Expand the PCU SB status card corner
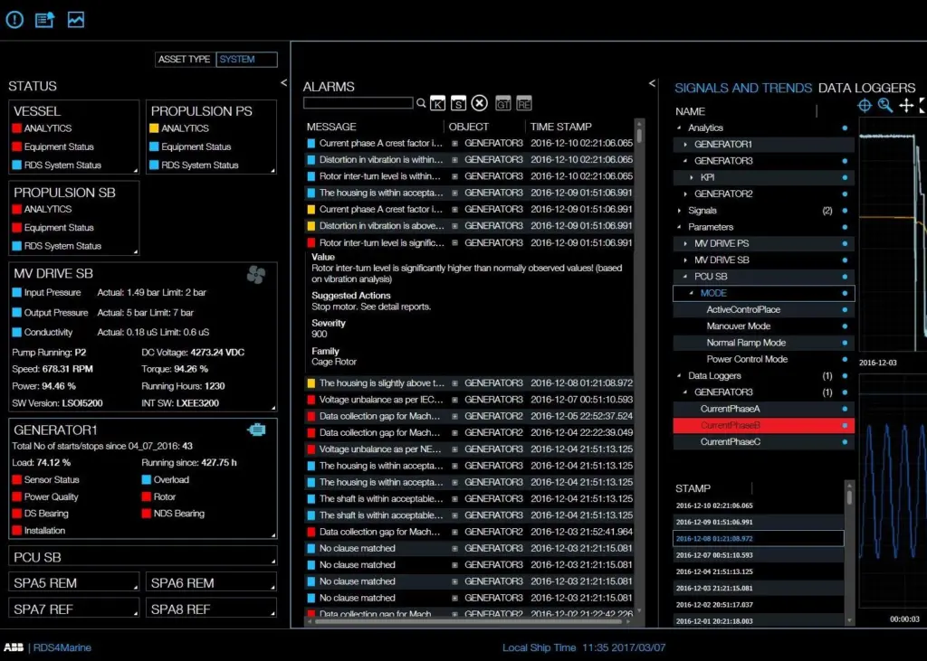Screen dimensions: 927x661 coord(273,561)
